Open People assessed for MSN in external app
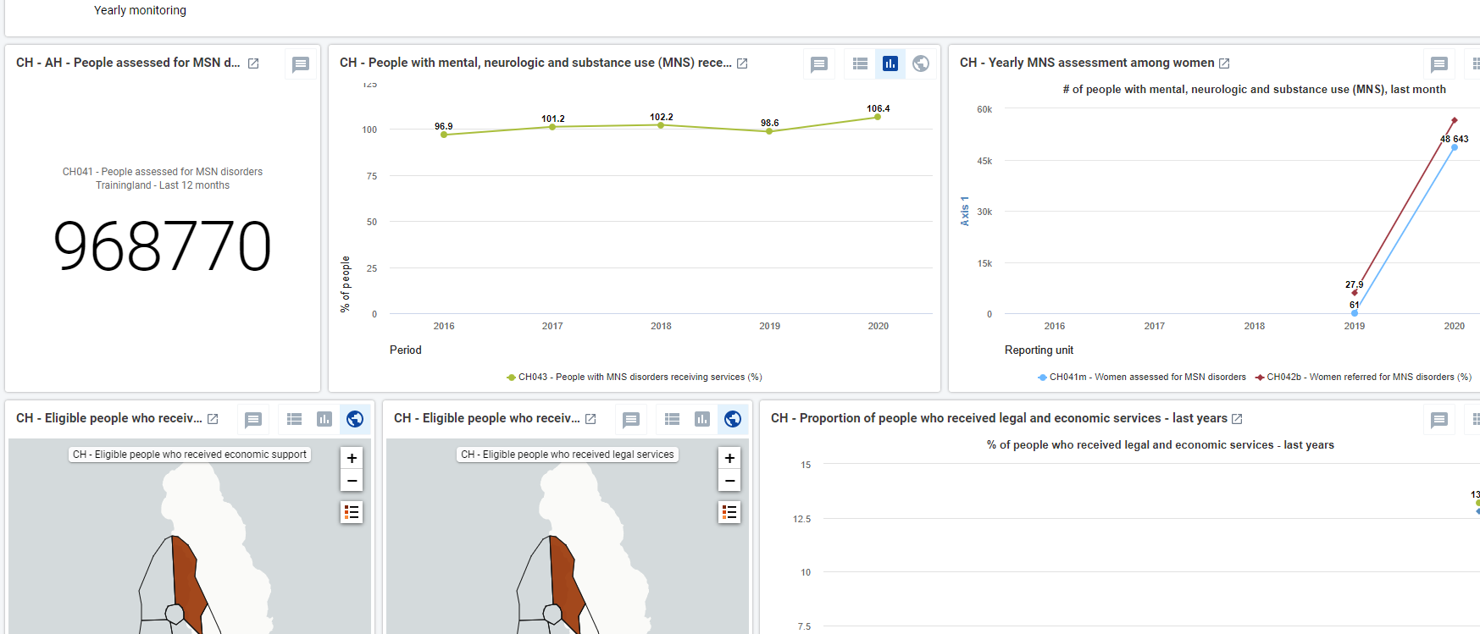The image size is (1480, 634). click(253, 63)
